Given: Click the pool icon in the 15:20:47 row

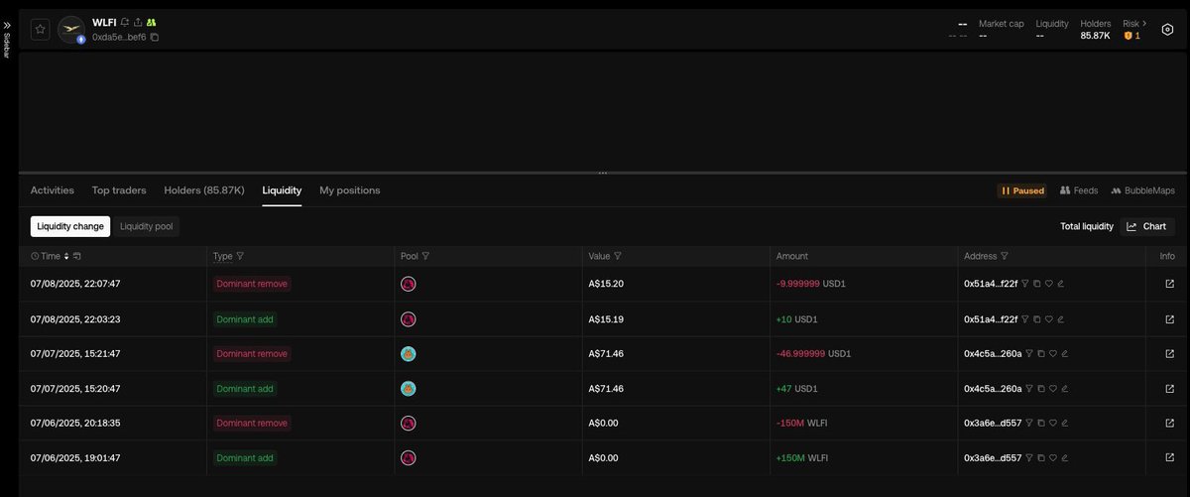Looking at the screenshot, I should coord(409,389).
